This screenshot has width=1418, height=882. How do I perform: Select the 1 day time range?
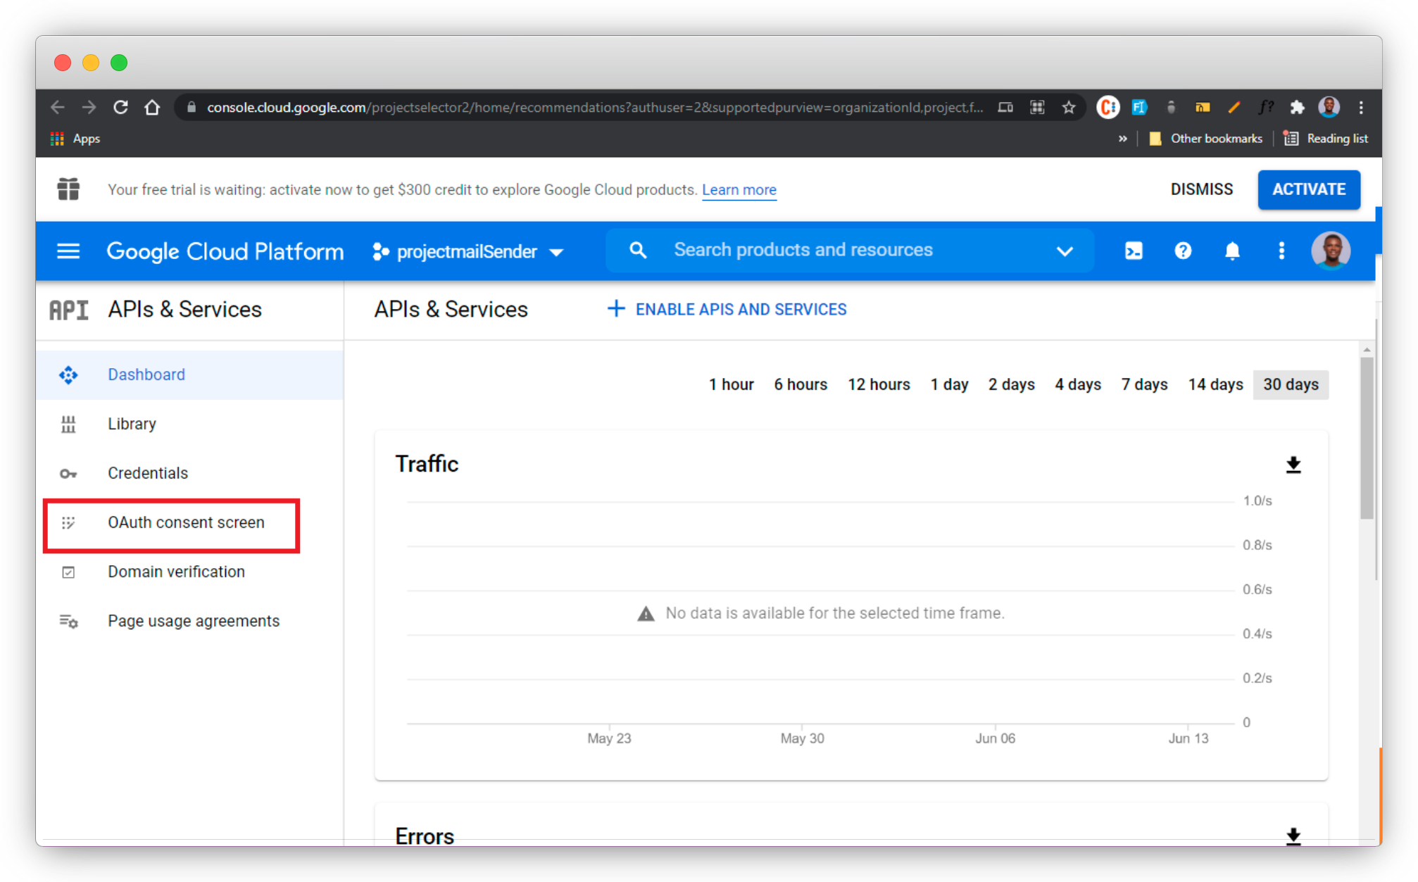tap(949, 384)
